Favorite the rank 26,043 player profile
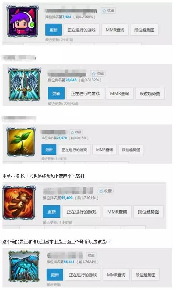The height and width of the screenshot is (292, 176). tap(98, 73)
